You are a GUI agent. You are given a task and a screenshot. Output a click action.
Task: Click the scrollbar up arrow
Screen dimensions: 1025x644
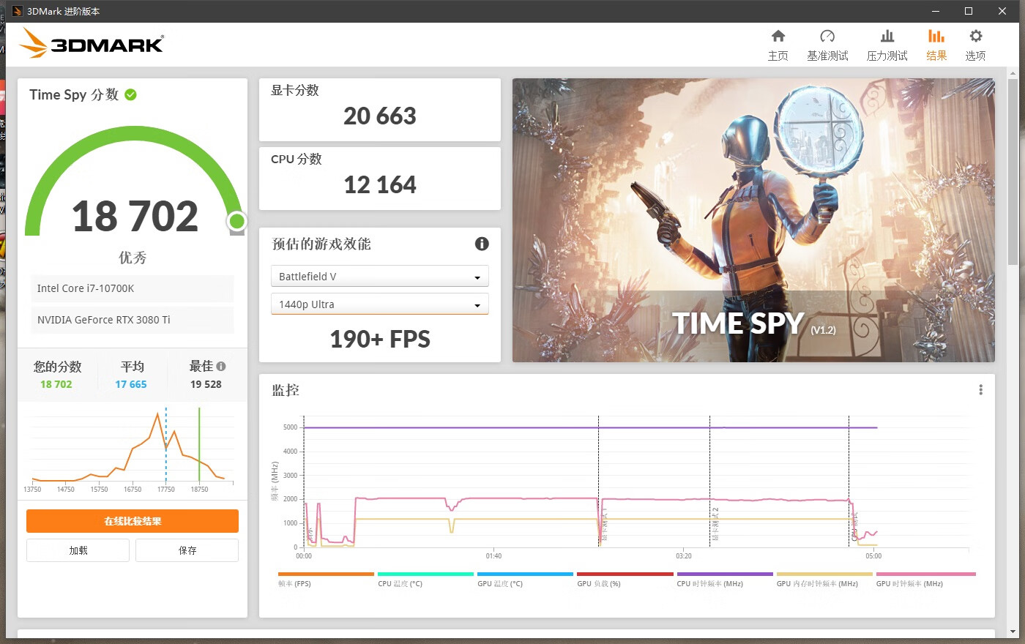(x=1013, y=72)
